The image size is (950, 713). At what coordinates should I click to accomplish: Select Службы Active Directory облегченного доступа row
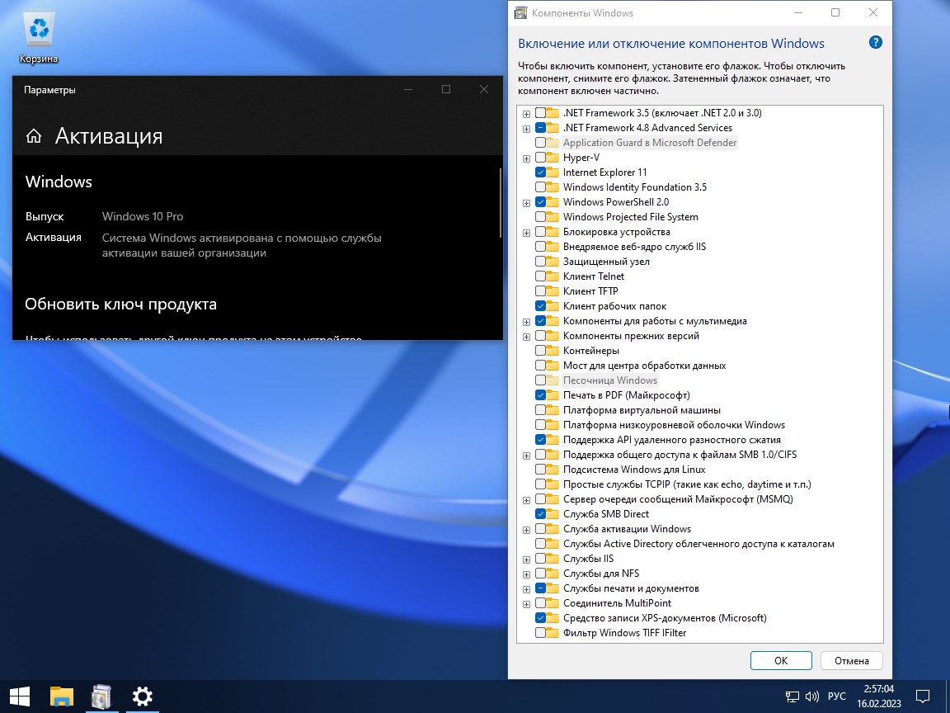(x=698, y=544)
